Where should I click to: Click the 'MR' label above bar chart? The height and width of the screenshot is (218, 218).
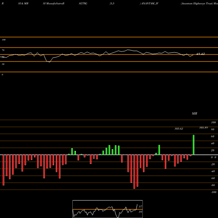pyautogui.click(x=194, y=113)
